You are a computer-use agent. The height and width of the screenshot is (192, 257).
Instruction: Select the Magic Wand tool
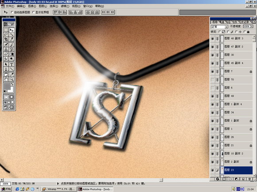[x=12, y=34]
